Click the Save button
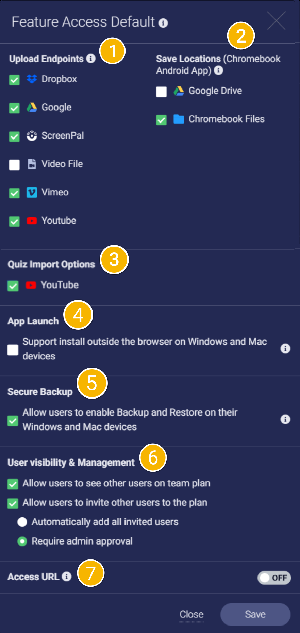Image resolution: width=300 pixels, height=633 pixels. pos(255,614)
